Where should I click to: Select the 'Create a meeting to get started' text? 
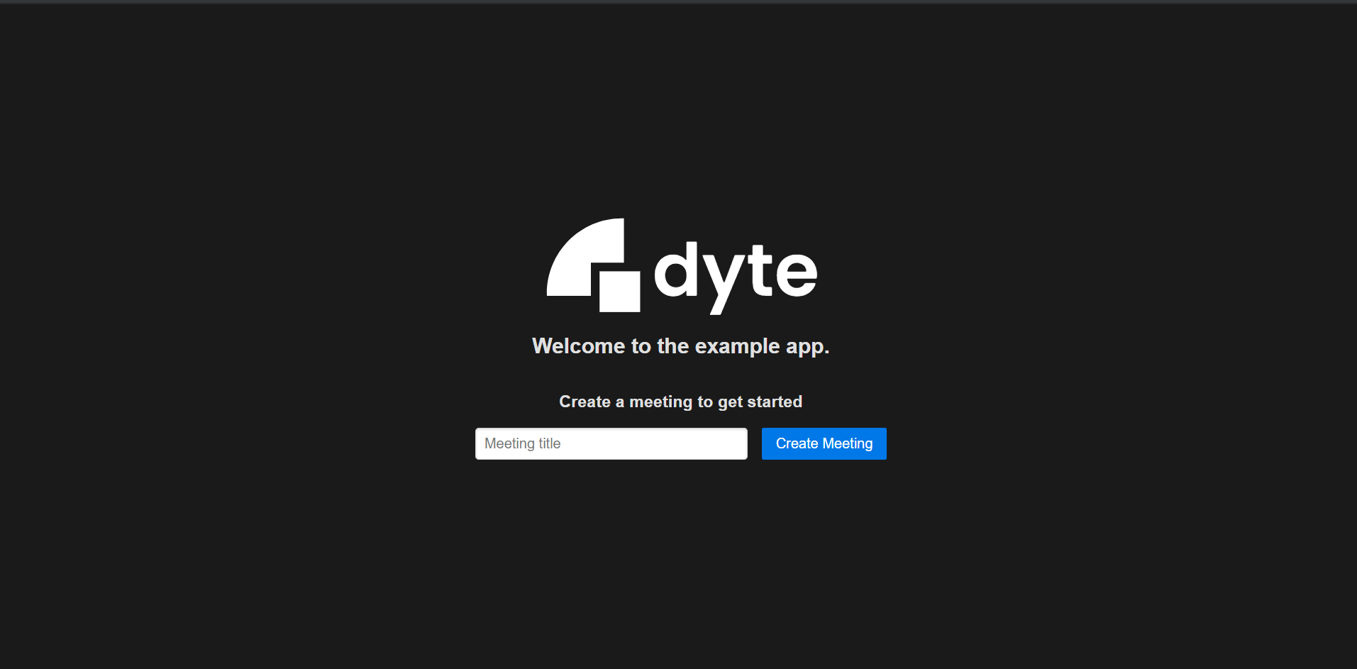pyautogui.click(x=681, y=402)
